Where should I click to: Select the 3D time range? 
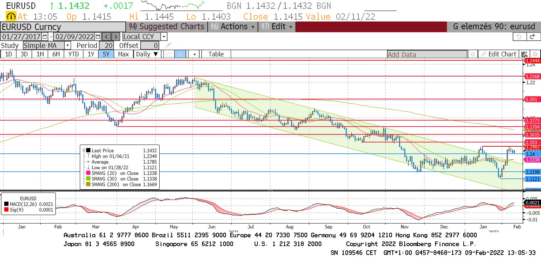click(x=24, y=54)
